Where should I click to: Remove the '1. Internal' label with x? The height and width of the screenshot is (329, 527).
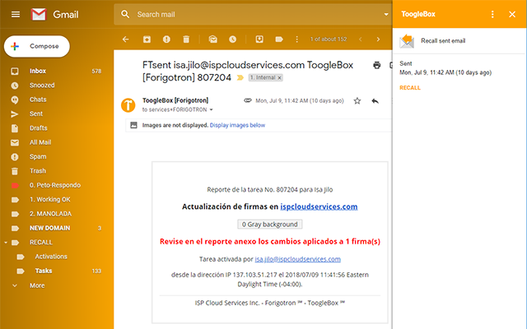279,78
